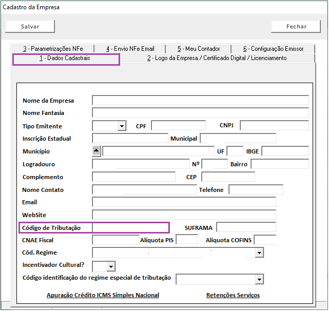Click the Fechar button

pyautogui.click(x=296, y=27)
